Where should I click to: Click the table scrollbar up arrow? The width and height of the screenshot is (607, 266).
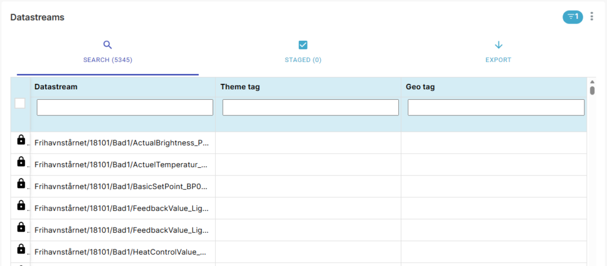(592, 82)
